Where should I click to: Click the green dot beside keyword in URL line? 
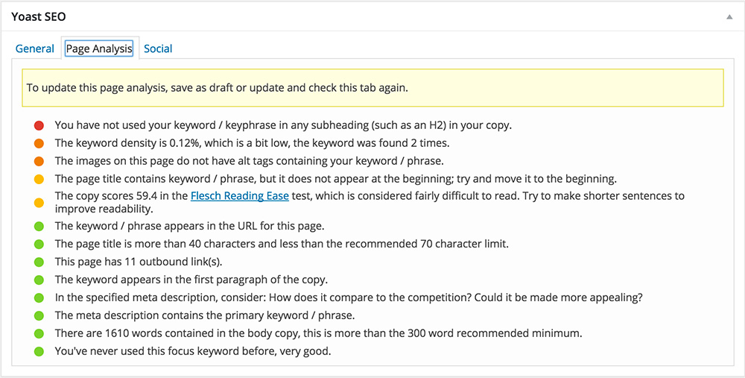click(39, 227)
